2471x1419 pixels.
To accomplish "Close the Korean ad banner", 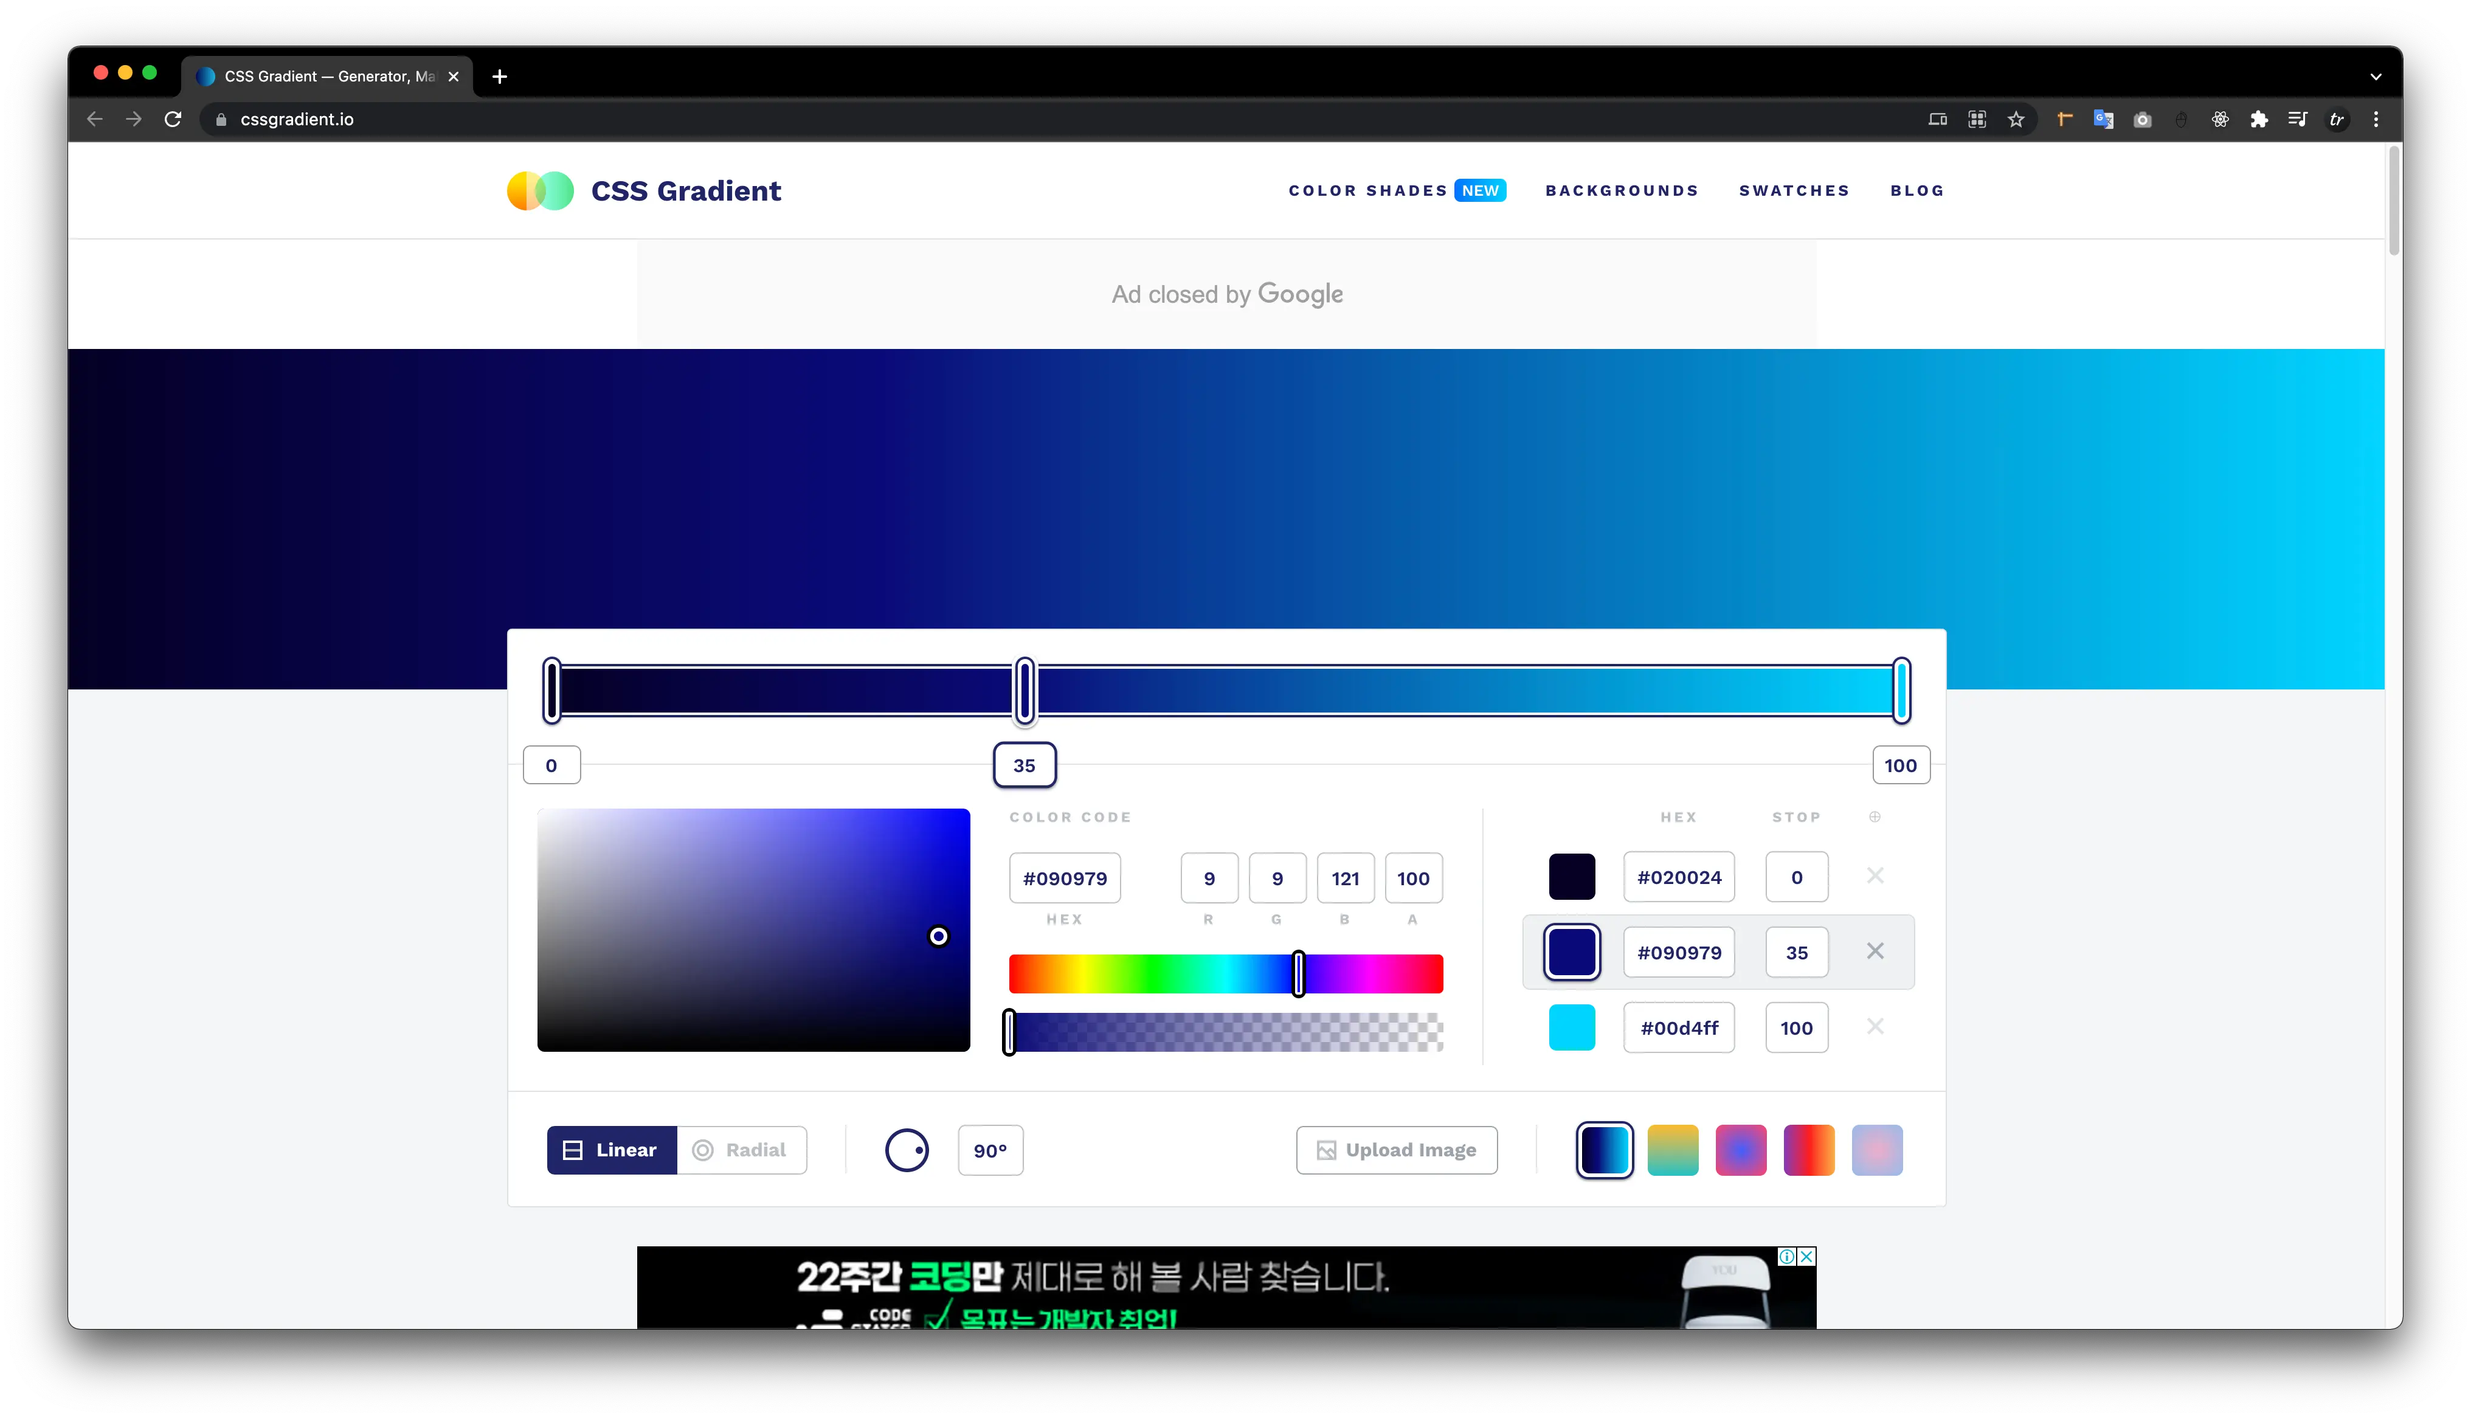I will click(x=1805, y=1256).
